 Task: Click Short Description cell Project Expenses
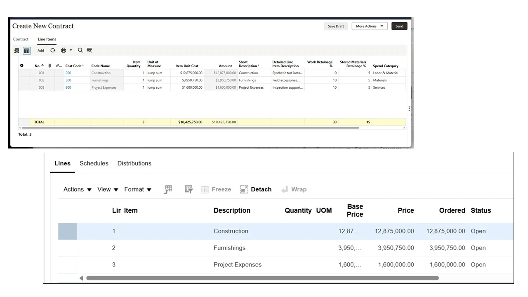(254, 87)
